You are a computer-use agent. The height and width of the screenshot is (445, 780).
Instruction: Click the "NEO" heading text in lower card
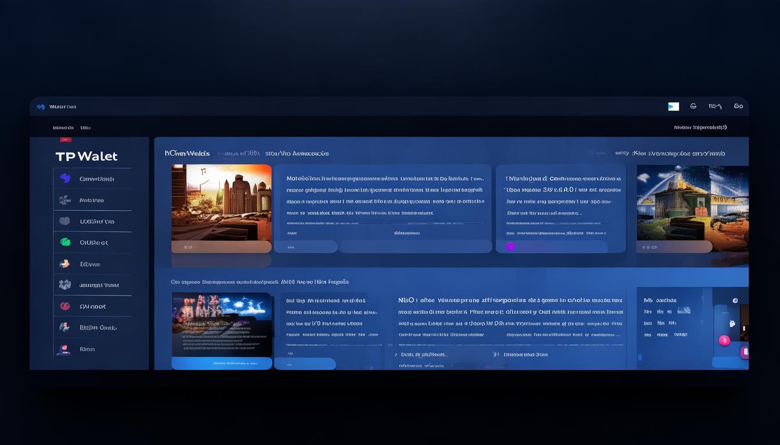[x=406, y=300]
